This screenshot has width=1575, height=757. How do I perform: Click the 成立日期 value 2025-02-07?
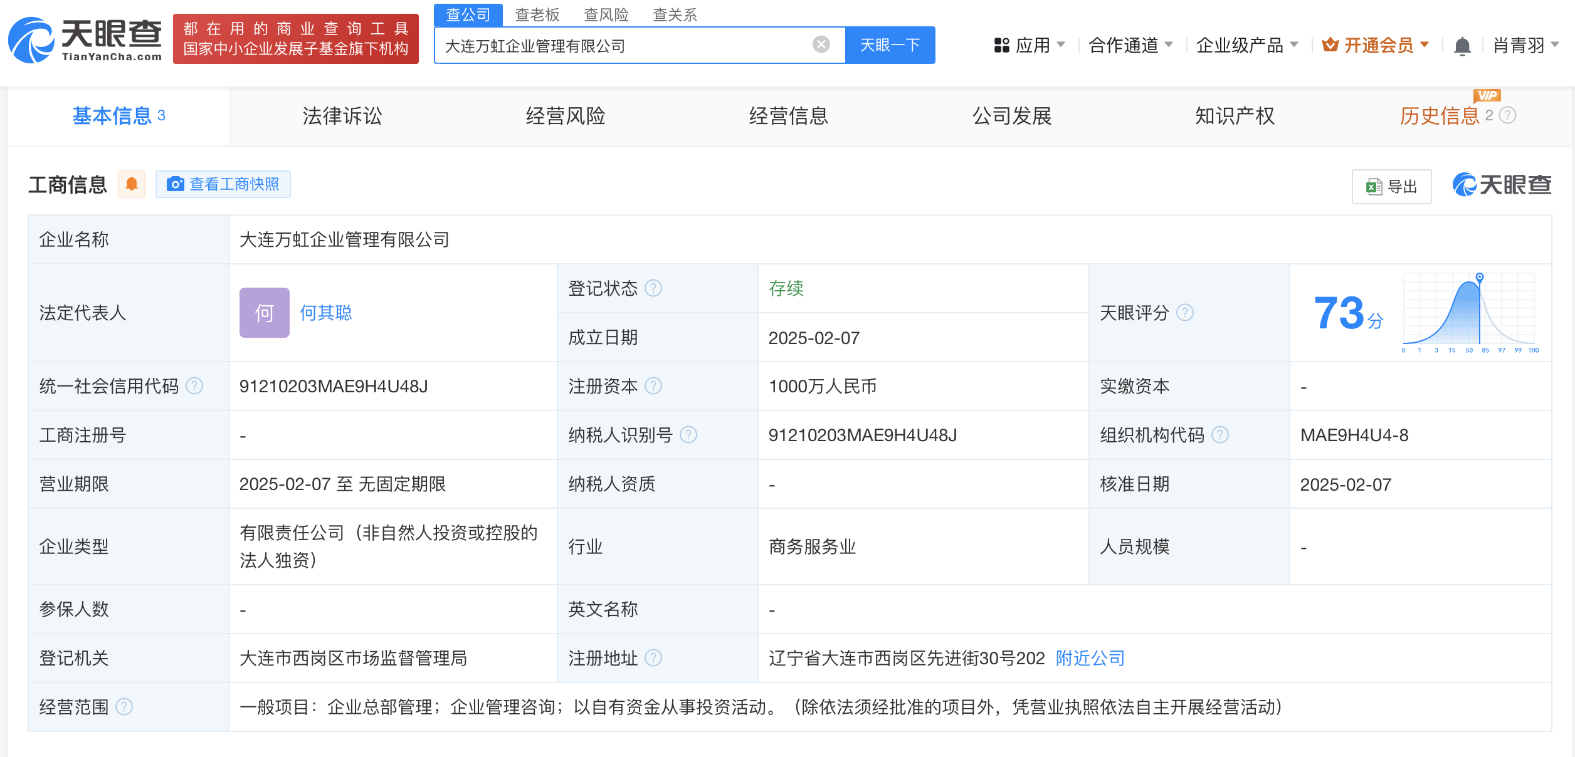814,338
